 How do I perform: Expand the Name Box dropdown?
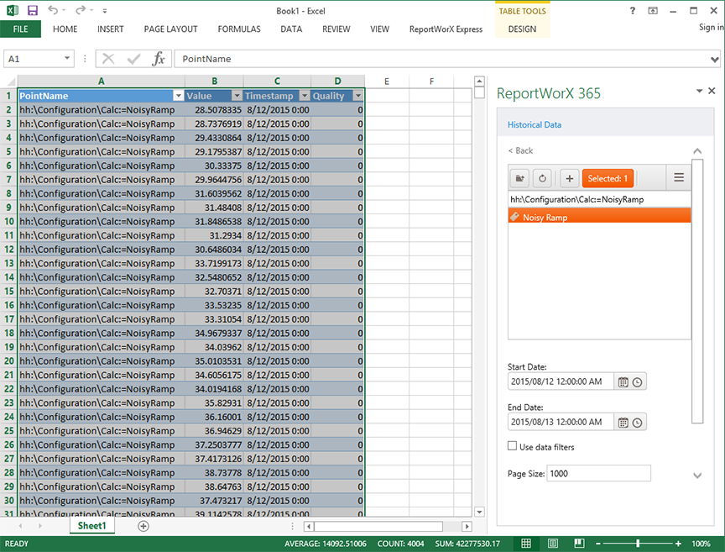tap(67, 59)
